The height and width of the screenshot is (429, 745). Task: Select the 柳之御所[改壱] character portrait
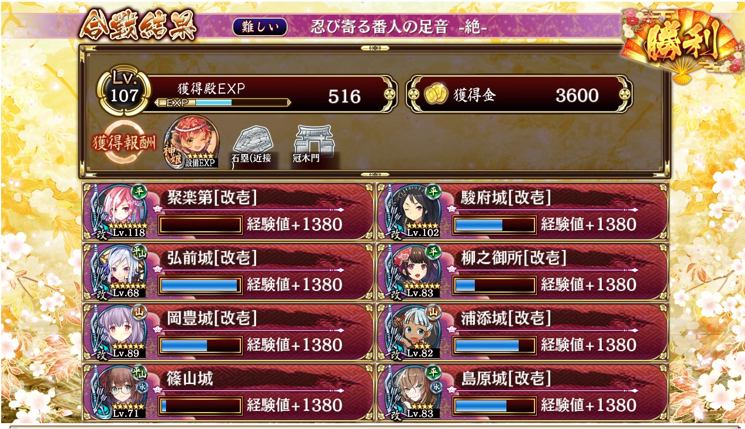coord(413,271)
